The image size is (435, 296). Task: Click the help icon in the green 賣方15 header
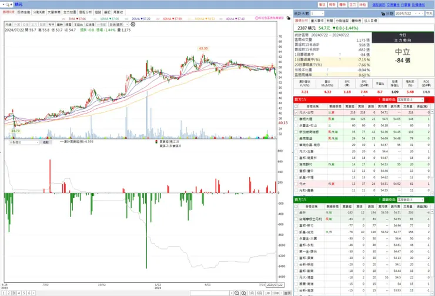click(x=379, y=199)
